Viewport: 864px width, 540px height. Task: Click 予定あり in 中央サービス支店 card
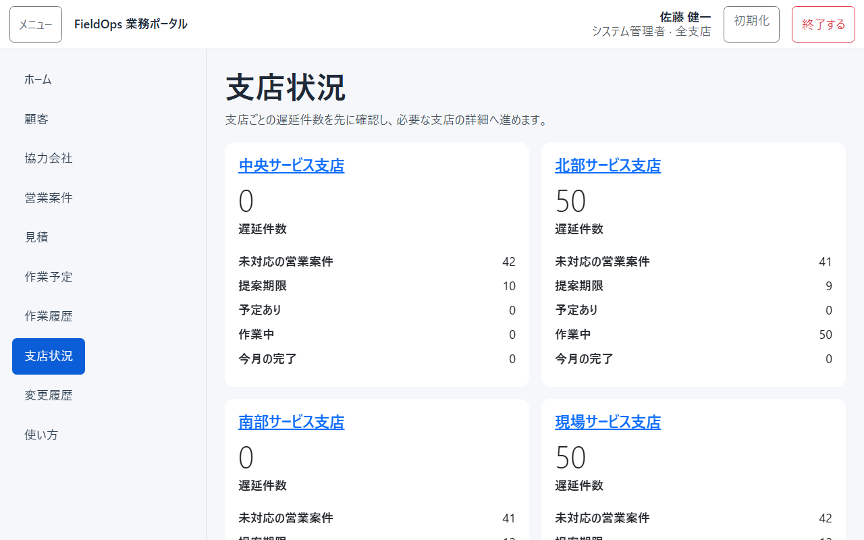coord(260,310)
